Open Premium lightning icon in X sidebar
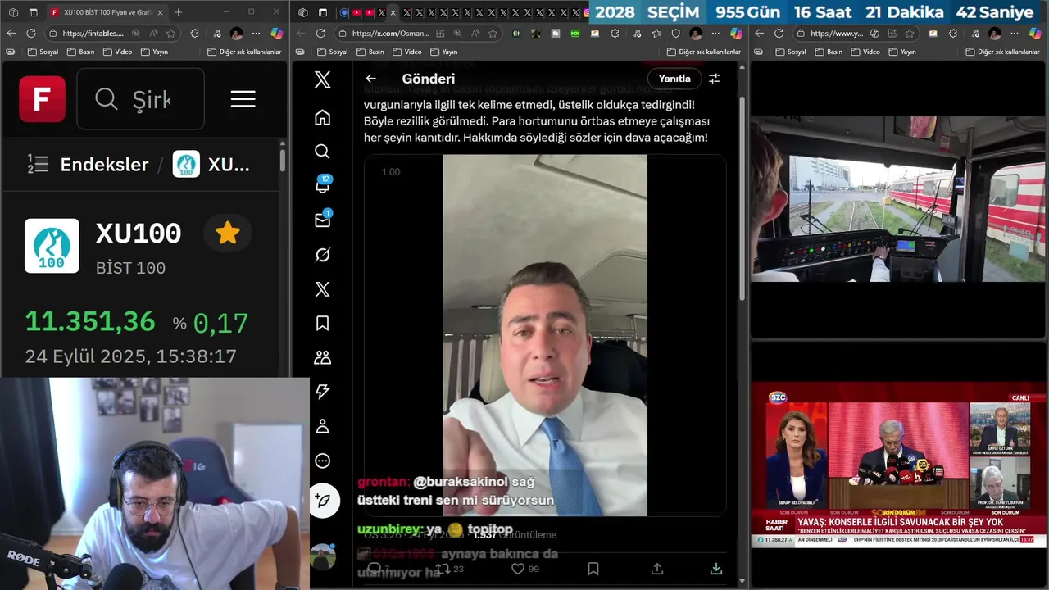Image resolution: width=1049 pixels, height=590 pixels. [322, 392]
